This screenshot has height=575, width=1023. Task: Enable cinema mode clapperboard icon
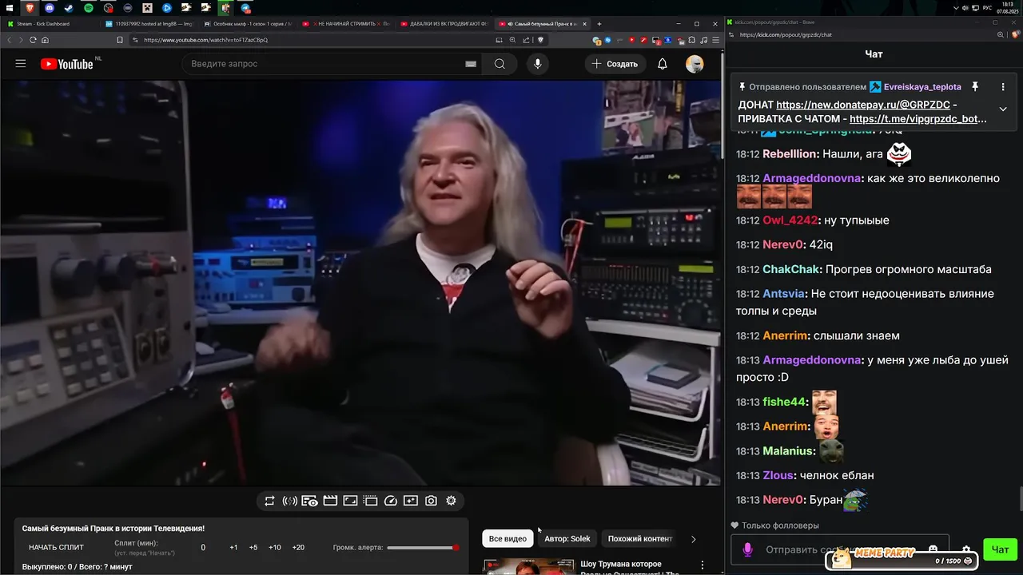point(330,501)
